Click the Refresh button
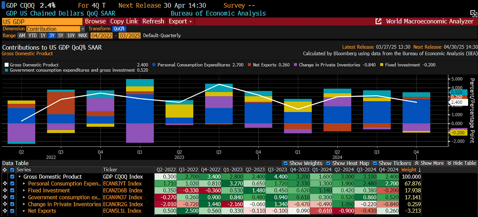 (x=153, y=21)
